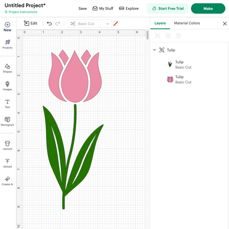Open the Upload option

click(7, 163)
